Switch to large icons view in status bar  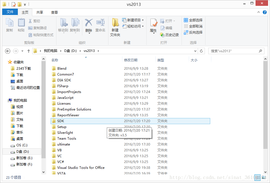(264, 177)
